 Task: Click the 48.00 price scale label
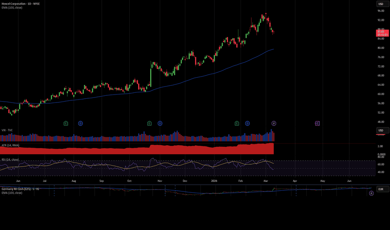(x=381, y=122)
